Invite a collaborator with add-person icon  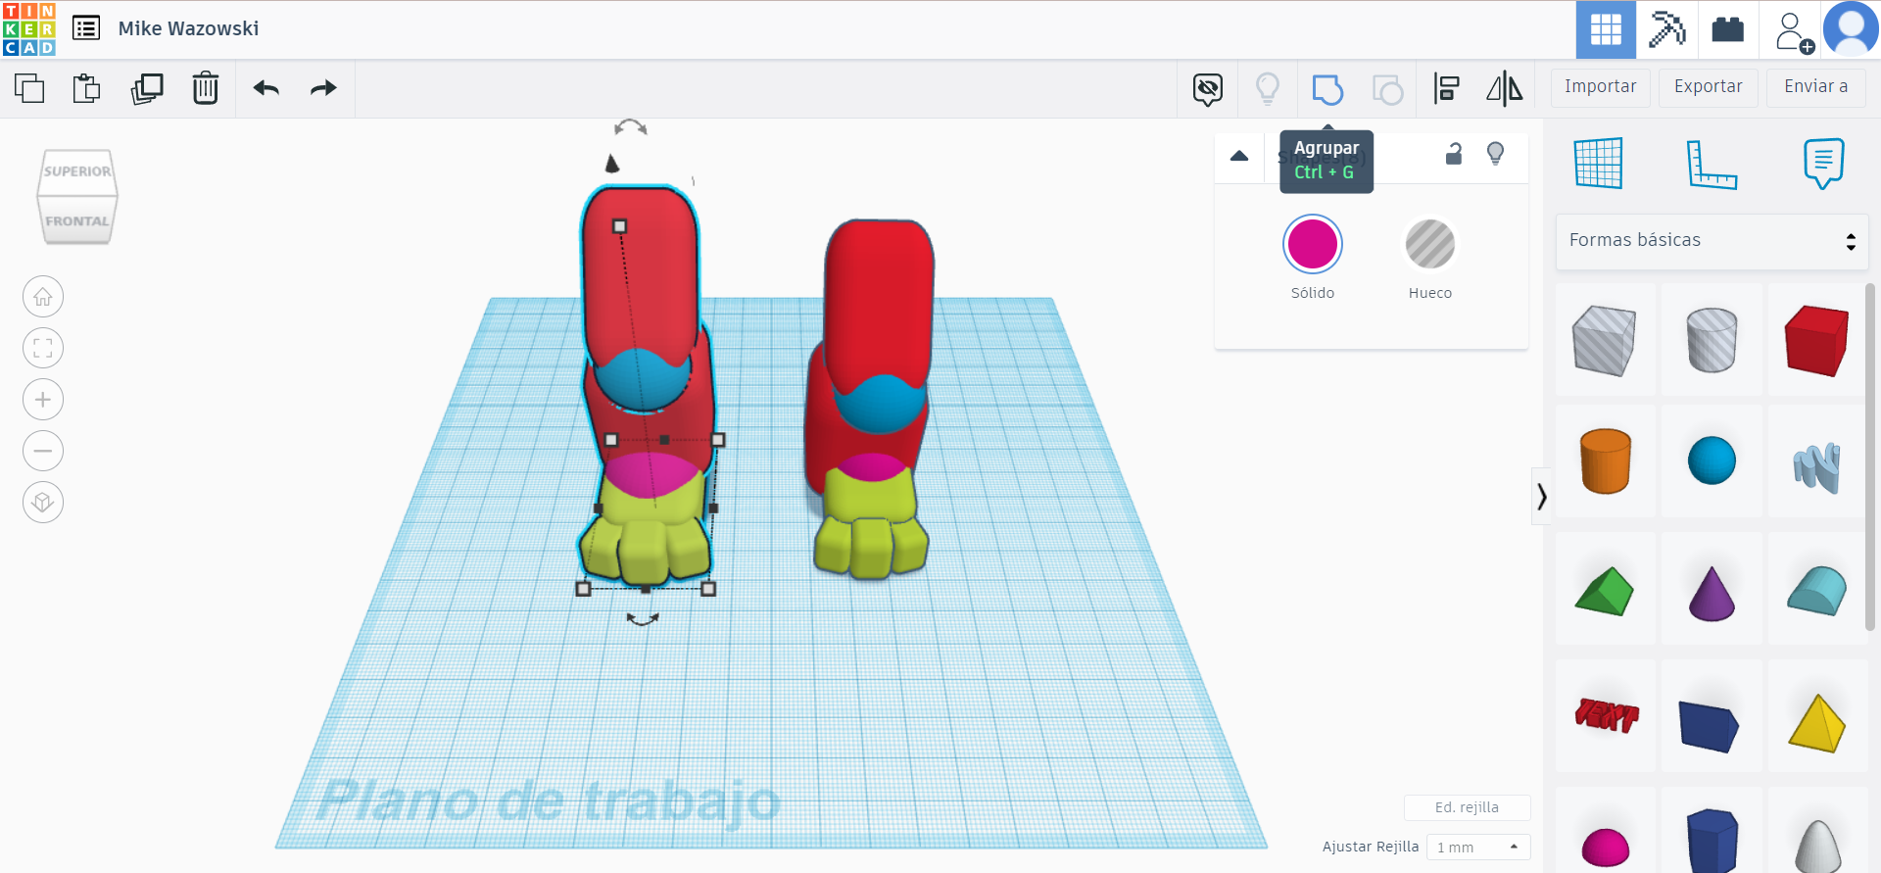[x=1794, y=31]
